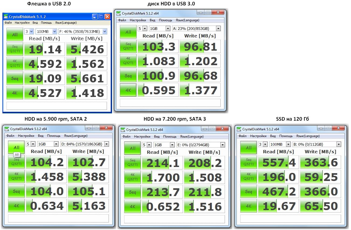Open drive B: 0% (0/112GiB) selector dropdown
The height and width of the screenshot is (230, 351).
click(x=317, y=144)
